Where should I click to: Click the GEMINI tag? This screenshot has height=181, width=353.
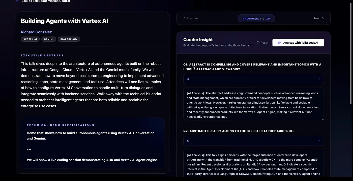(x=49, y=39)
